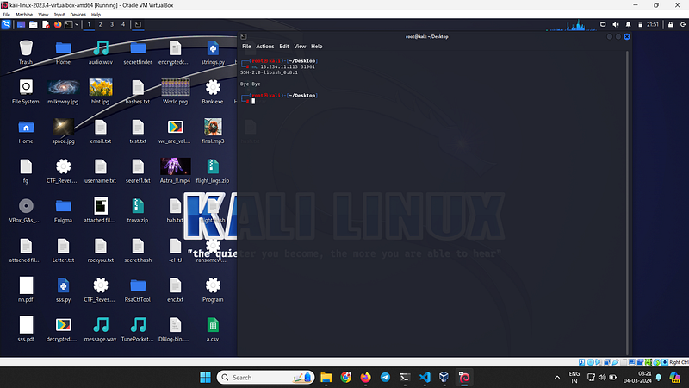
Task: Select strings.py file on desktop
Action: (213, 53)
